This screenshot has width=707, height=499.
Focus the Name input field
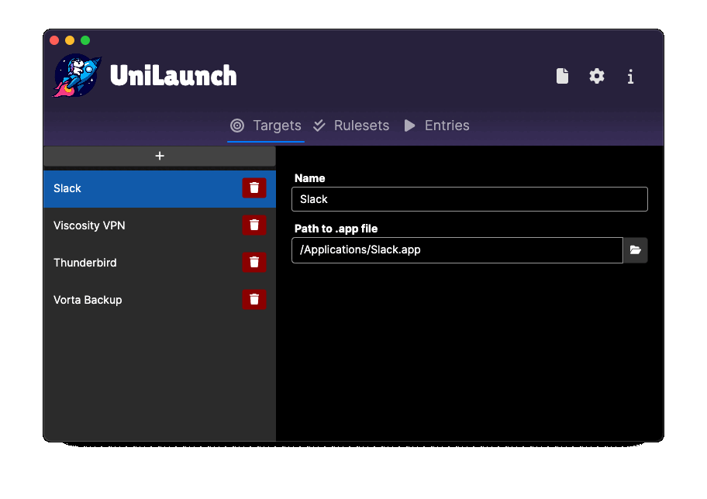tap(469, 199)
